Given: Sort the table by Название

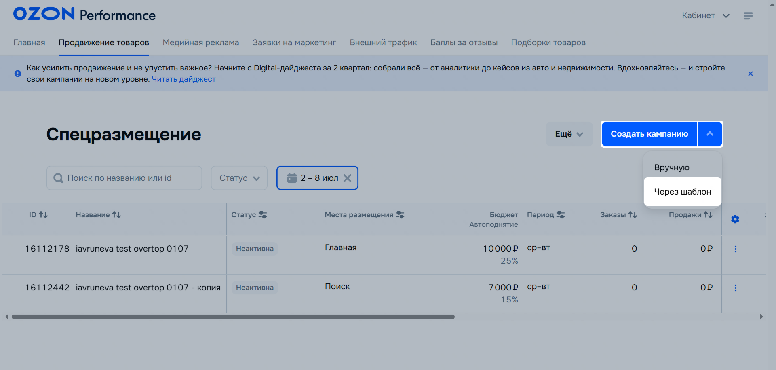Looking at the screenshot, I should [x=116, y=215].
